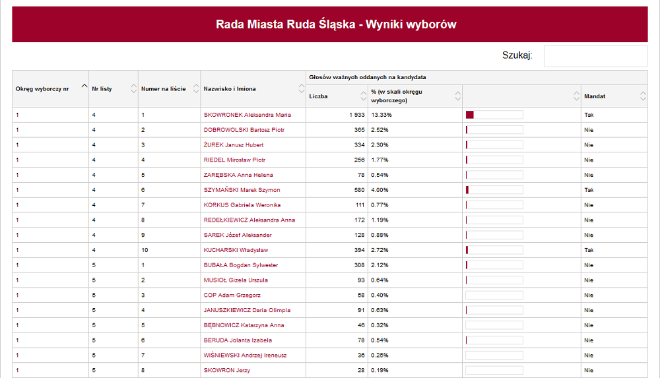Open KORKUS Gabriela Weronika candidate link
660x378 pixels.
pos(242,205)
